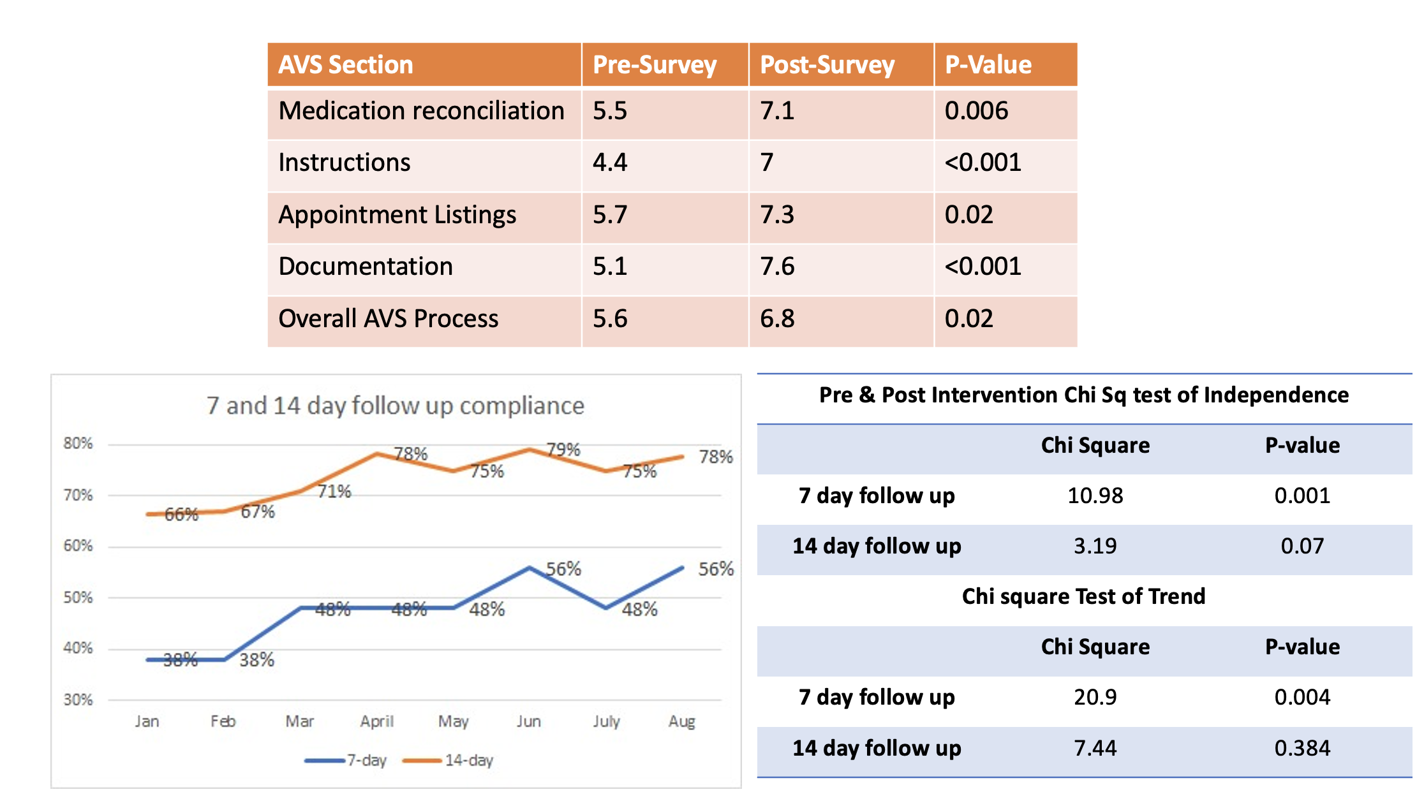1424x792 pixels.
Task: Click the AVS Section column header
Action: pyautogui.click(x=346, y=65)
